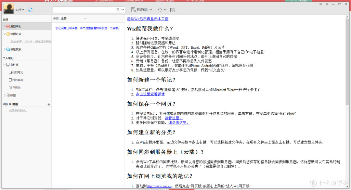Open the ochi account dropdown
Screen dimensions: 351x190
coord(20,10)
